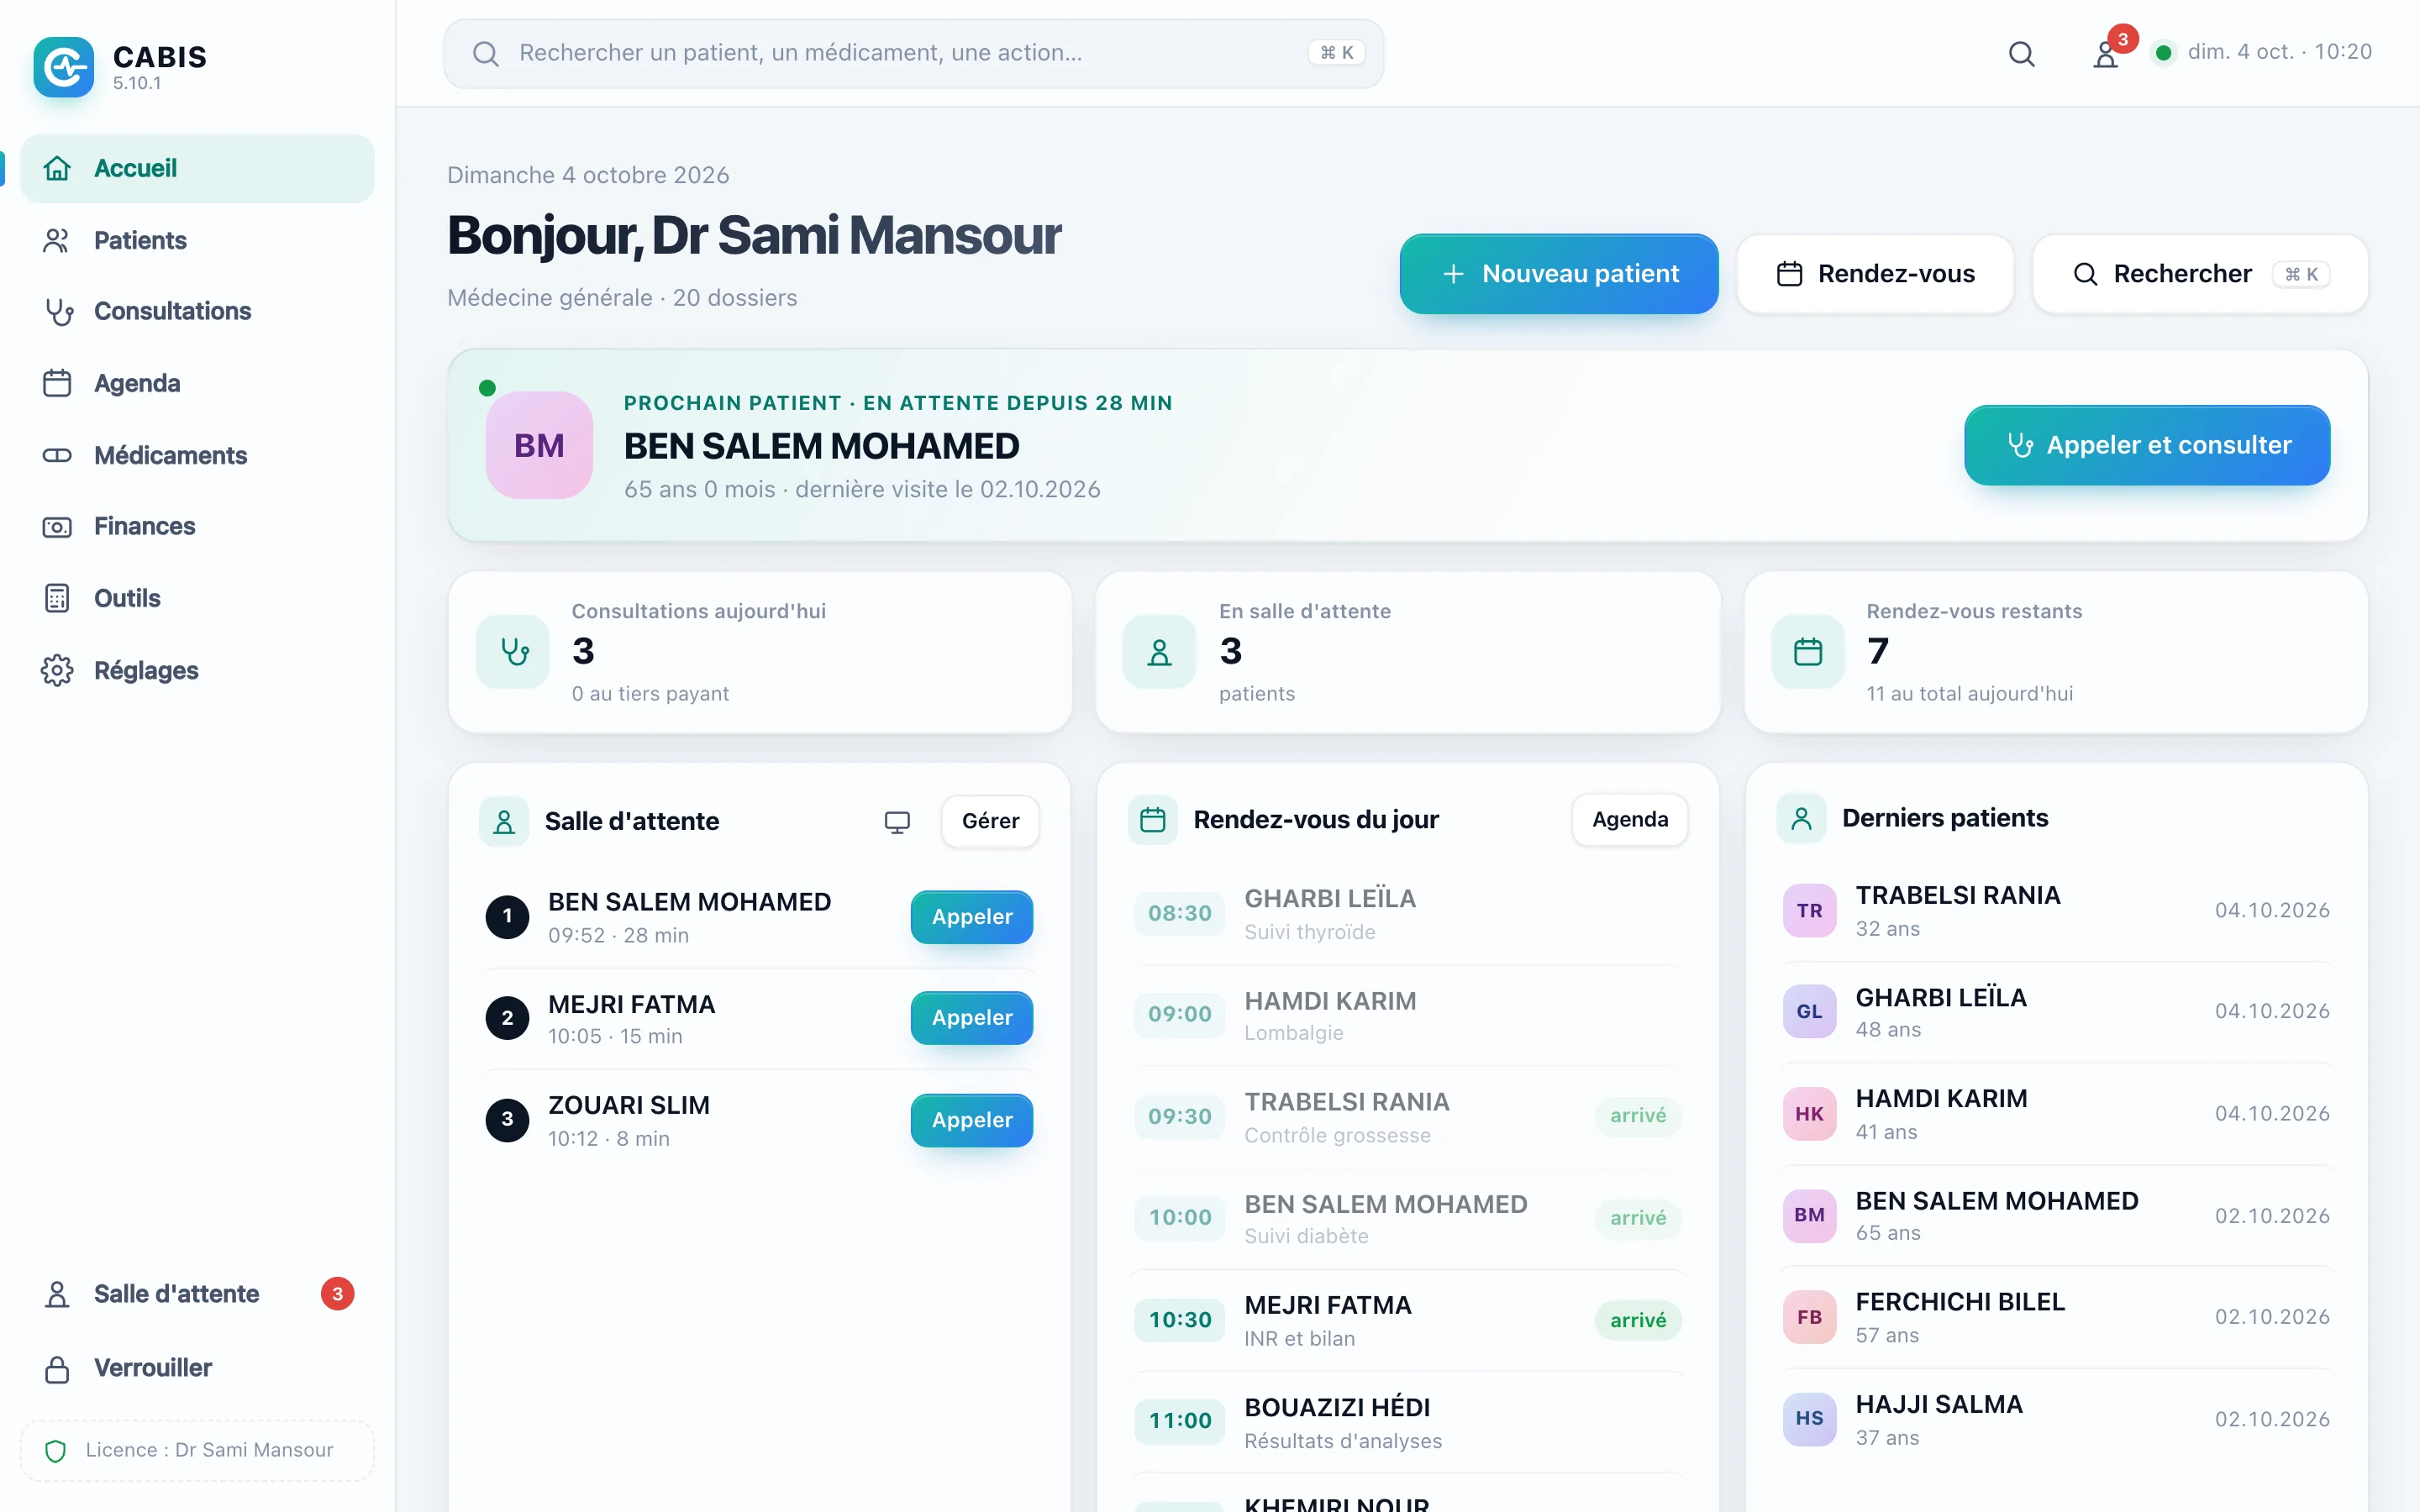Image resolution: width=2420 pixels, height=1512 pixels.
Task: Open Médicaments in the sidebar
Action: pos(197,455)
